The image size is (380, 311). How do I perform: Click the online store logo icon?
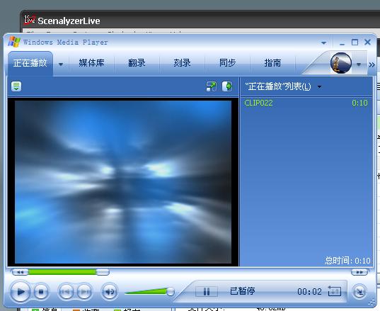pos(341,63)
